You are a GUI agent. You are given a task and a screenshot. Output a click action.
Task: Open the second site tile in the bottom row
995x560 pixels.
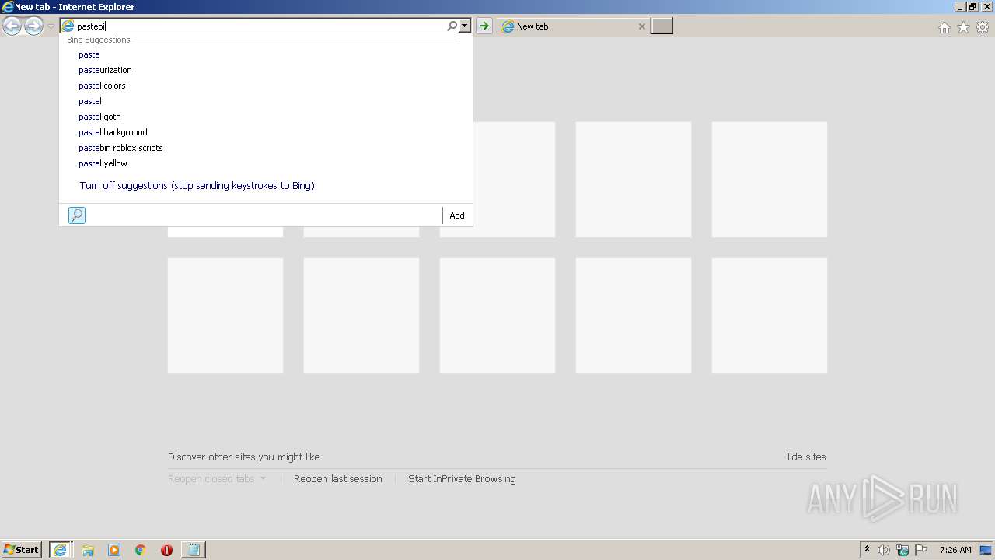[x=361, y=316]
